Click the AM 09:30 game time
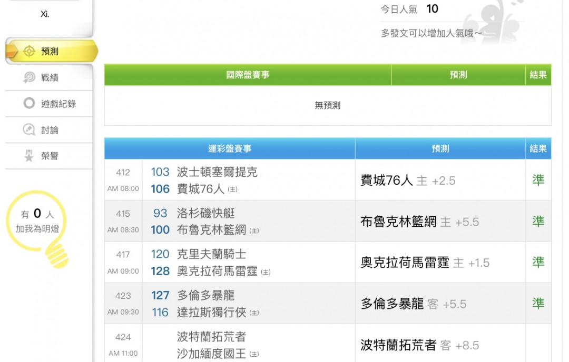The image size is (569, 362). (123, 312)
